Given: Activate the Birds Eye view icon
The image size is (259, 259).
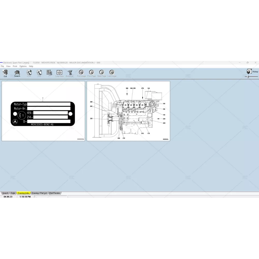Looking at the screenshot, I should click(x=70, y=73).
